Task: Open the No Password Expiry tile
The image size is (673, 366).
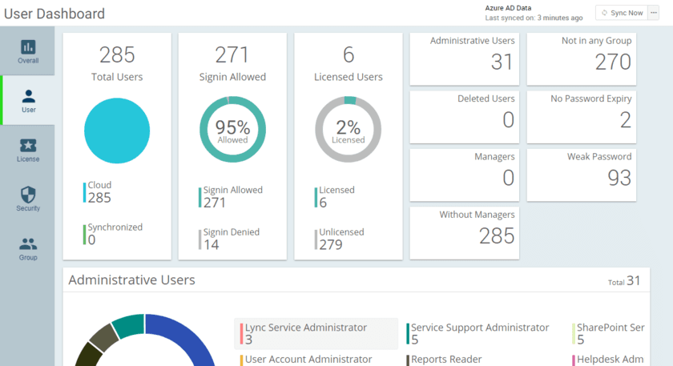Action: [x=581, y=116]
